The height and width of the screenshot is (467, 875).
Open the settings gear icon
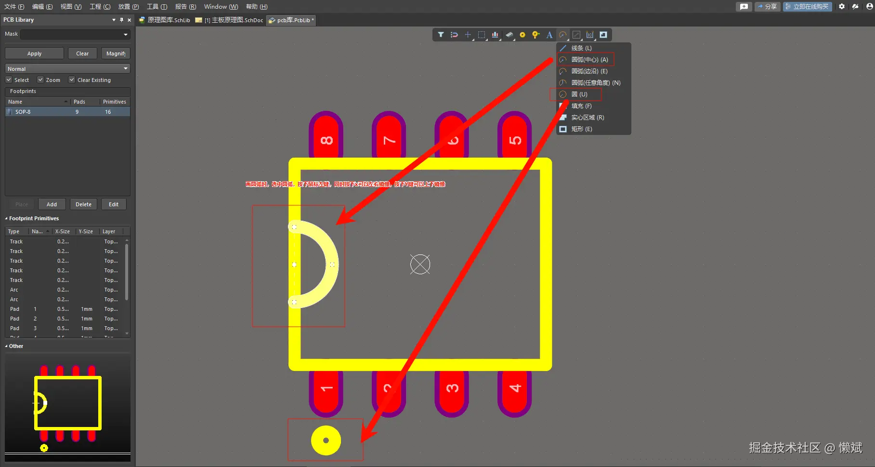tap(842, 7)
